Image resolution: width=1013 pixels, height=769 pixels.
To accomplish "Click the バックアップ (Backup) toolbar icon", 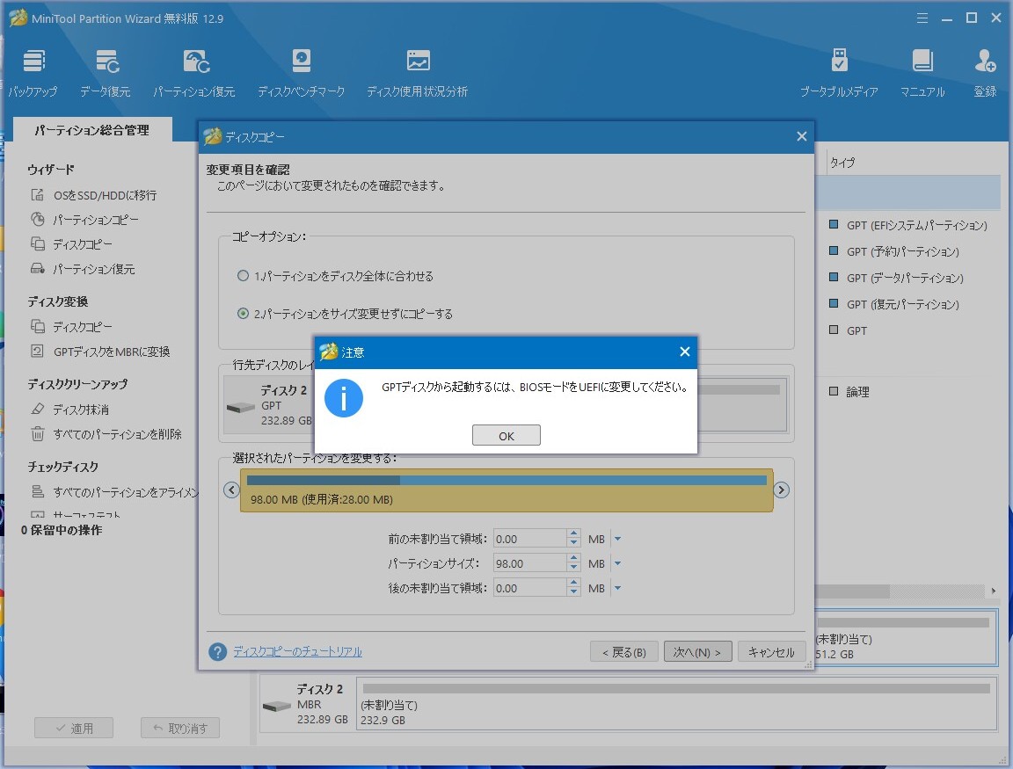I will coord(33,72).
